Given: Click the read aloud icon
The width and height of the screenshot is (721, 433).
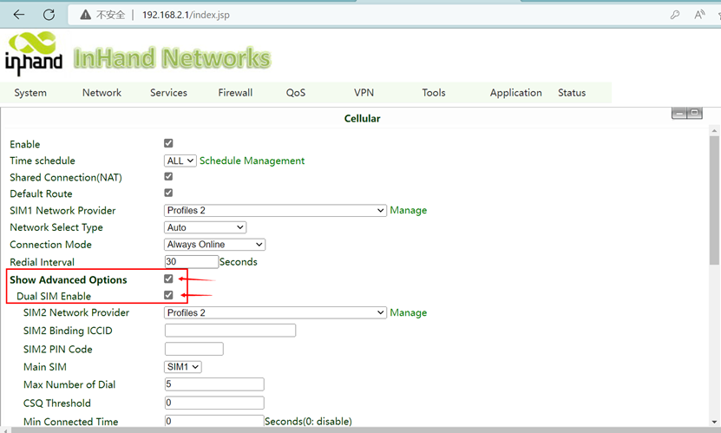Looking at the screenshot, I should click(699, 15).
